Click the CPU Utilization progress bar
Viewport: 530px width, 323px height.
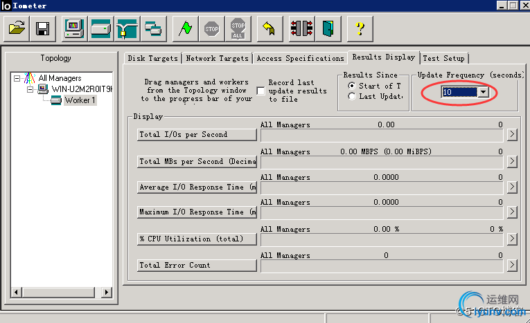(x=382, y=240)
